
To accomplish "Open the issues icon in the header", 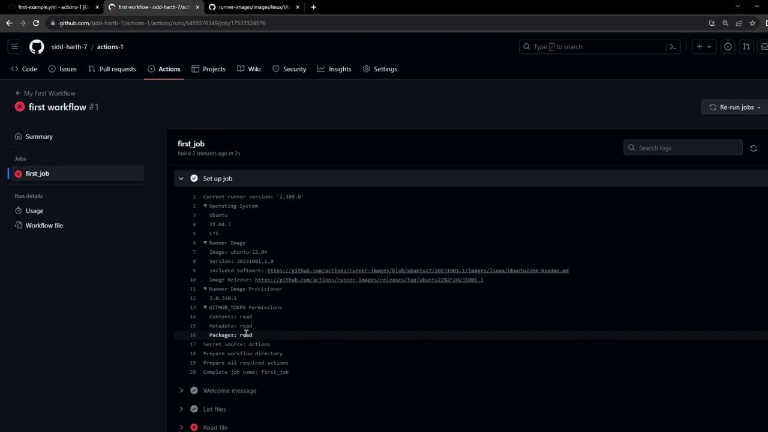I will 728,47.
